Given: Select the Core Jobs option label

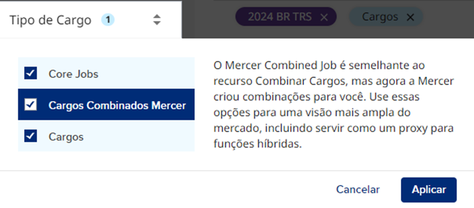Looking at the screenshot, I should point(73,74).
